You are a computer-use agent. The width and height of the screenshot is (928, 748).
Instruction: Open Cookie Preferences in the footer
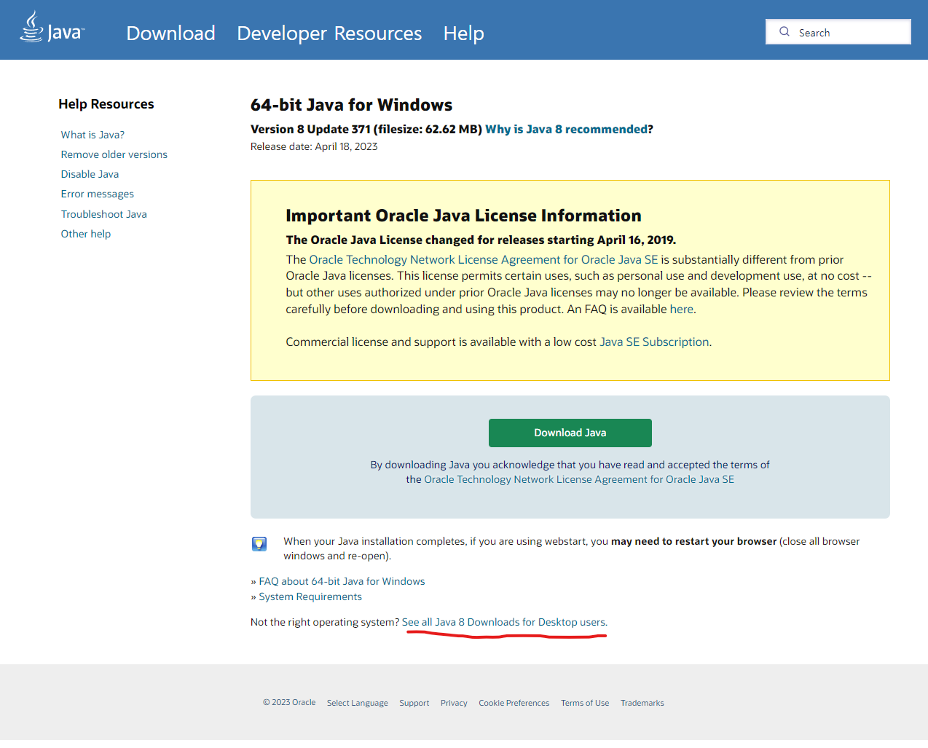pyautogui.click(x=514, y=703)
